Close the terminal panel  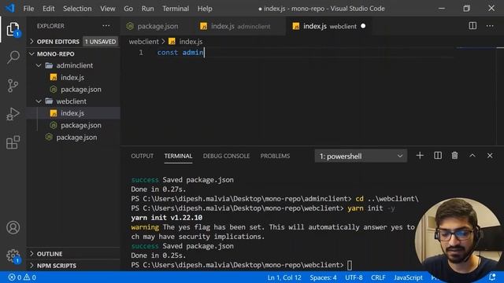[x=490, y=156]
